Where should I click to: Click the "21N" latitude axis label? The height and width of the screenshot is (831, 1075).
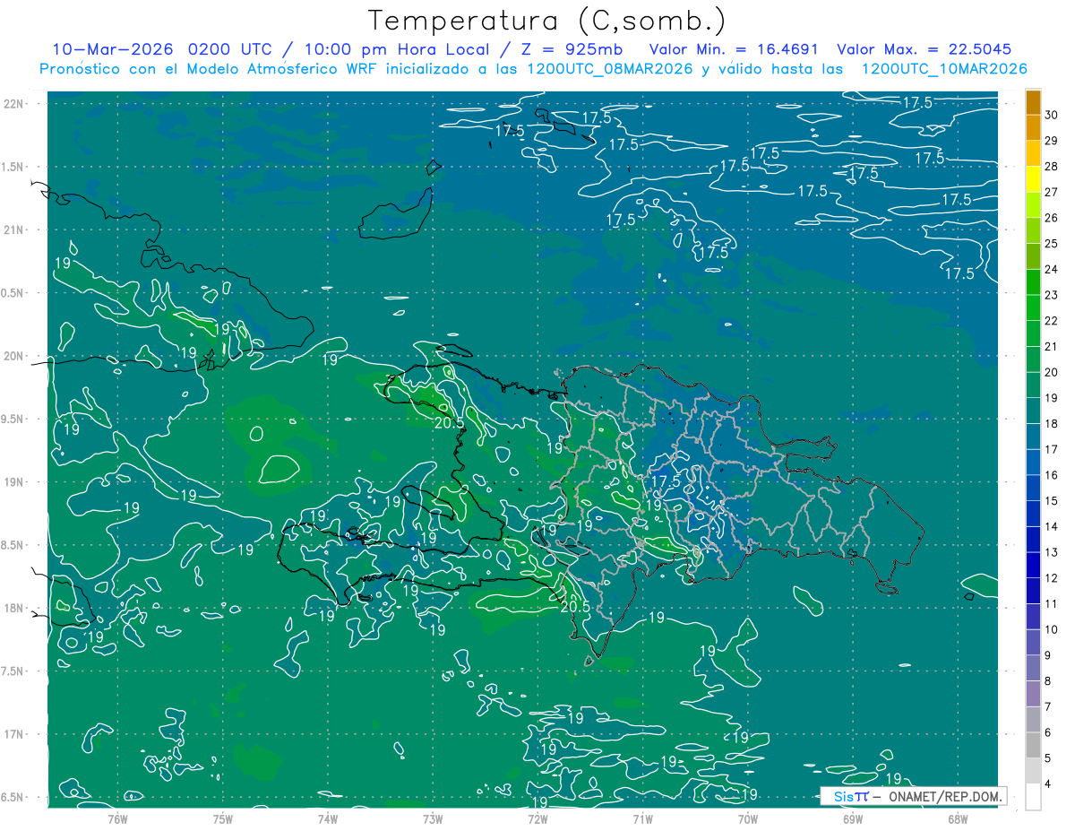coord(15,229)
